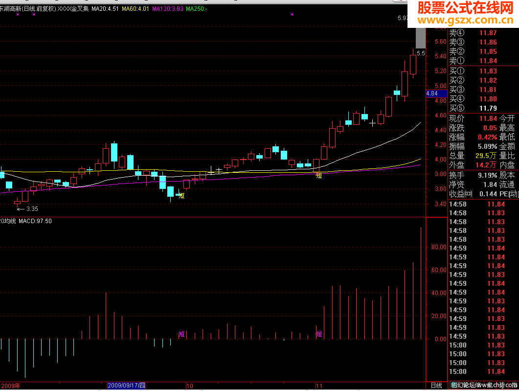This screenshot has height=391, width=519.
Task: Click the 换手 9.19% value
Action: (488, 175)
